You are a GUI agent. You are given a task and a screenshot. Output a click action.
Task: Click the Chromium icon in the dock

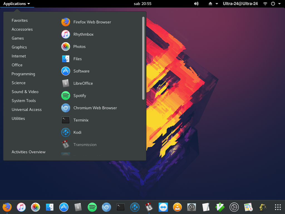[x=106, y=207]
